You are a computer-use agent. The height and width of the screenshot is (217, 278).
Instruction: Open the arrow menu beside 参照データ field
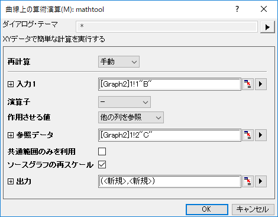point(261,135)
